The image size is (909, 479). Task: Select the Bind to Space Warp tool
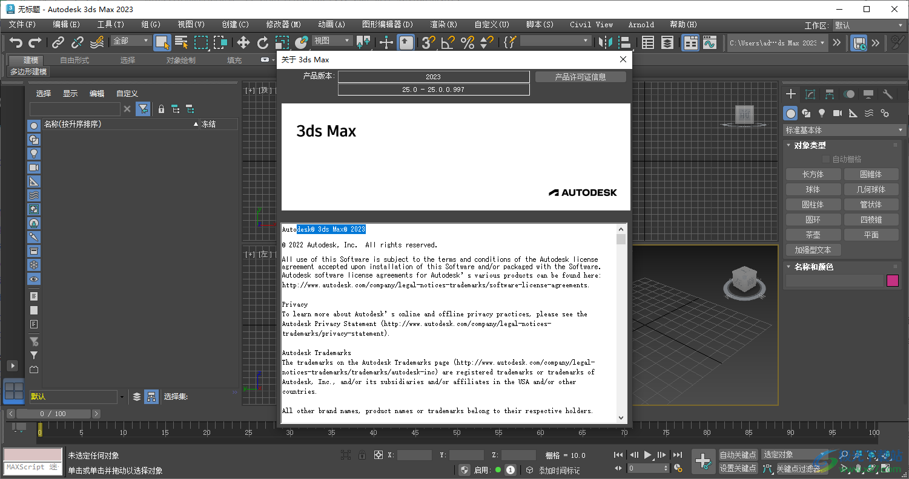click(x=97, y=42)
